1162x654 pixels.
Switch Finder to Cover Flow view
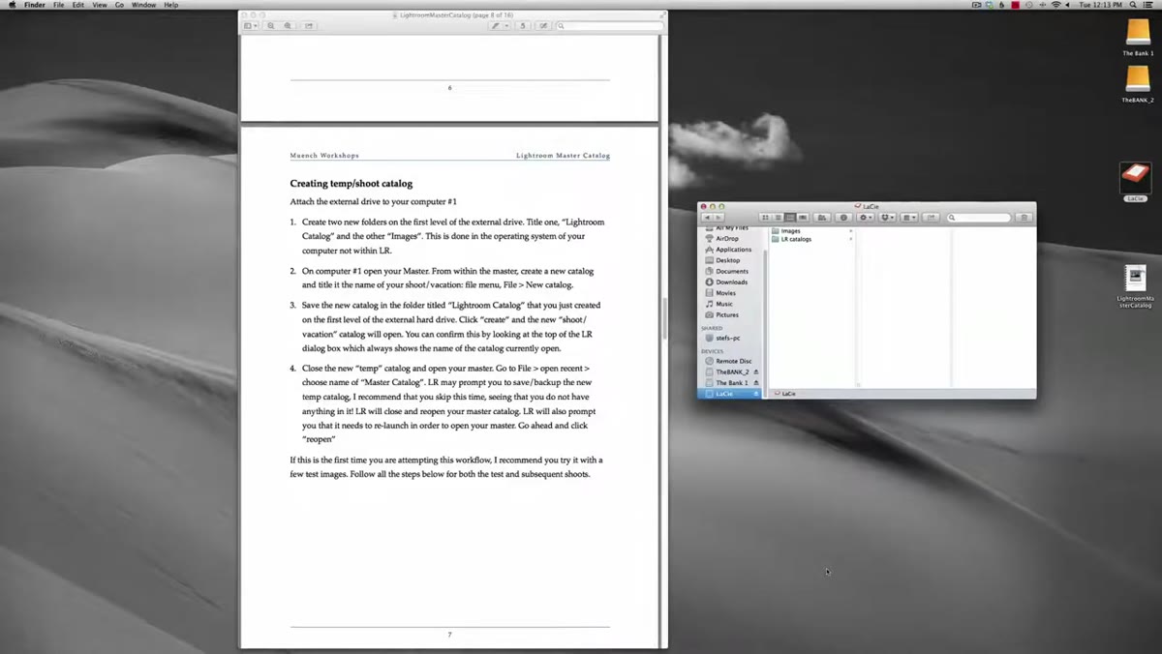point(803,218)
